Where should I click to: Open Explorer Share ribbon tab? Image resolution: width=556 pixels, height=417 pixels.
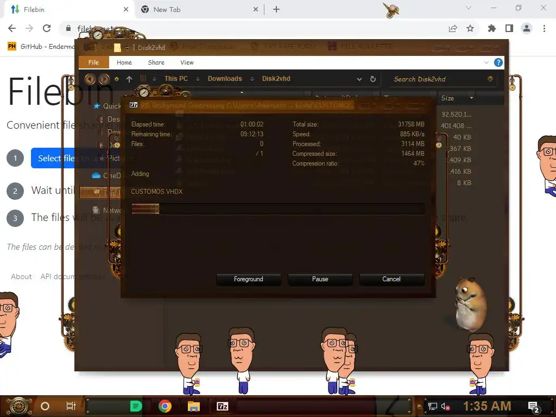pos(156,62)
